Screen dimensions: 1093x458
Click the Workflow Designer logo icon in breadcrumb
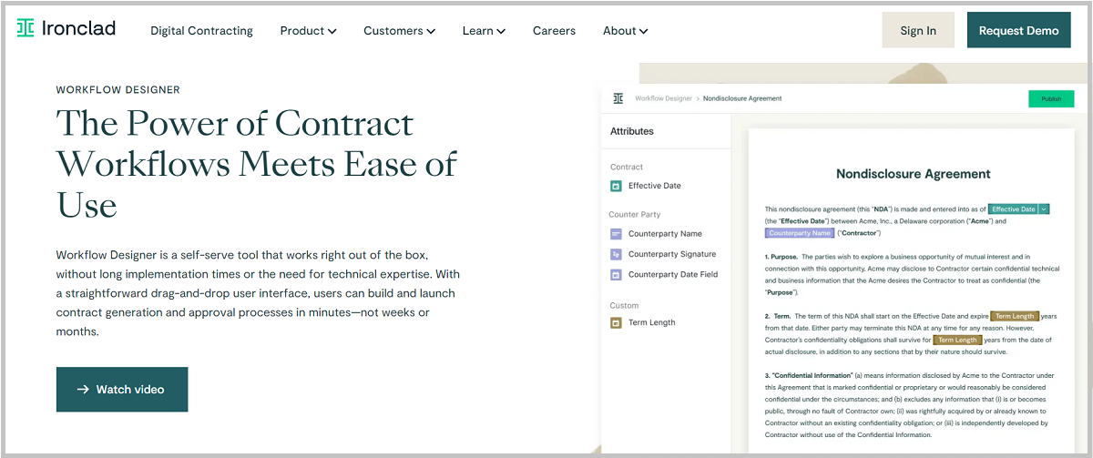click(618, 98)
